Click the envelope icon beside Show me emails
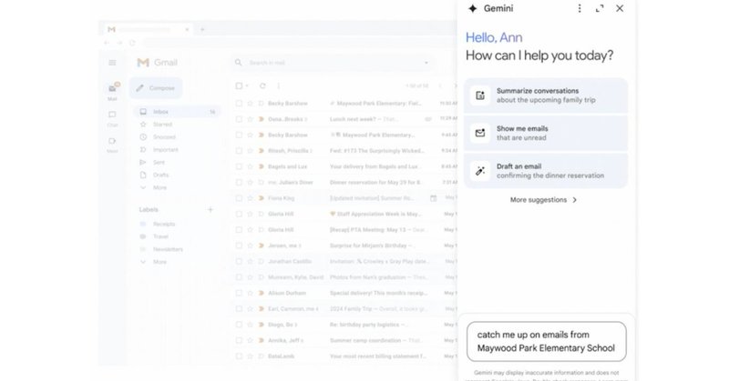729x381 pixels. (x=480, y=133)
